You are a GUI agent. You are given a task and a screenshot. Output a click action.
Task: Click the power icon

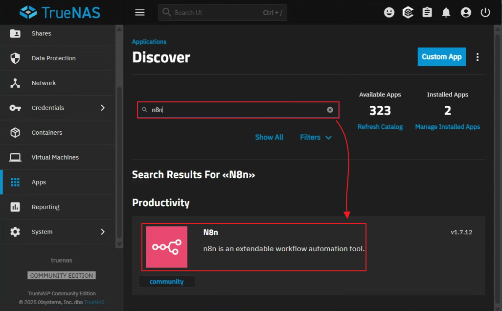point(485,13)
